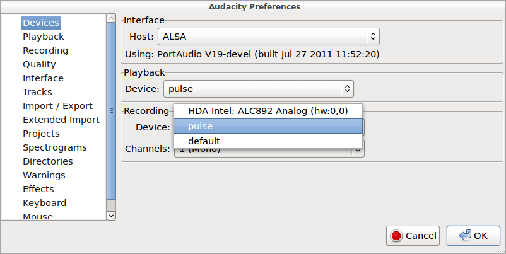Select the Quality category
The image size is (506, 254).
(39, 64)
